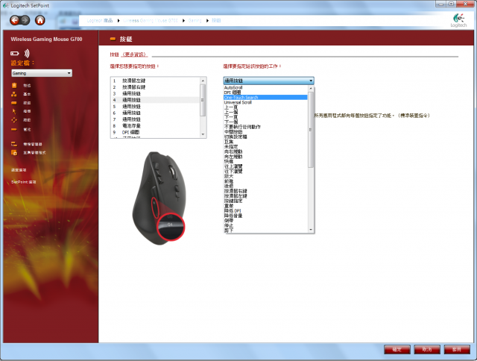This screenshot has height=361, width=477.
Task: Select button row 5 通用按鈕
Action: [x=155, y=107]
